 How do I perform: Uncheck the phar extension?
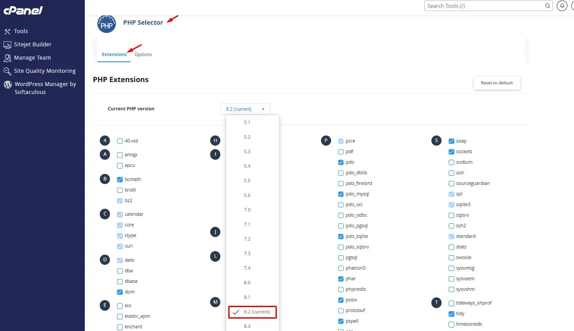click(340, 279)
